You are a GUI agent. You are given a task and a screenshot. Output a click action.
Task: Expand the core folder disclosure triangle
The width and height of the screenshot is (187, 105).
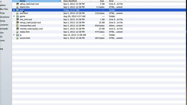point(14,10)
